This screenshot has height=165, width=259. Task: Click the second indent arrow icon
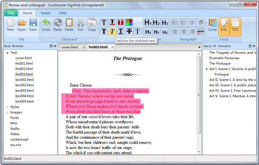pyautogui.click(x=201, y=22)
